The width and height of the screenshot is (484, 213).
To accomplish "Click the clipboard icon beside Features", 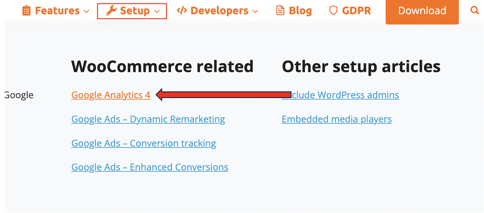I will coord(26,11).
